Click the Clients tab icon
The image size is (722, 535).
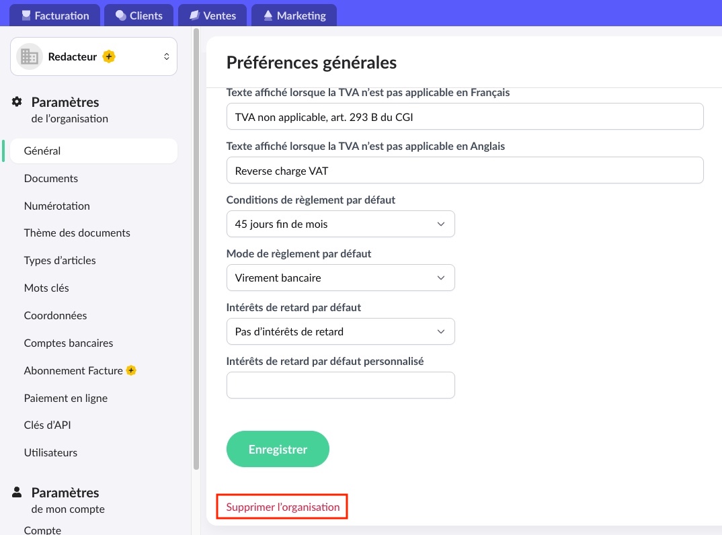120,15
